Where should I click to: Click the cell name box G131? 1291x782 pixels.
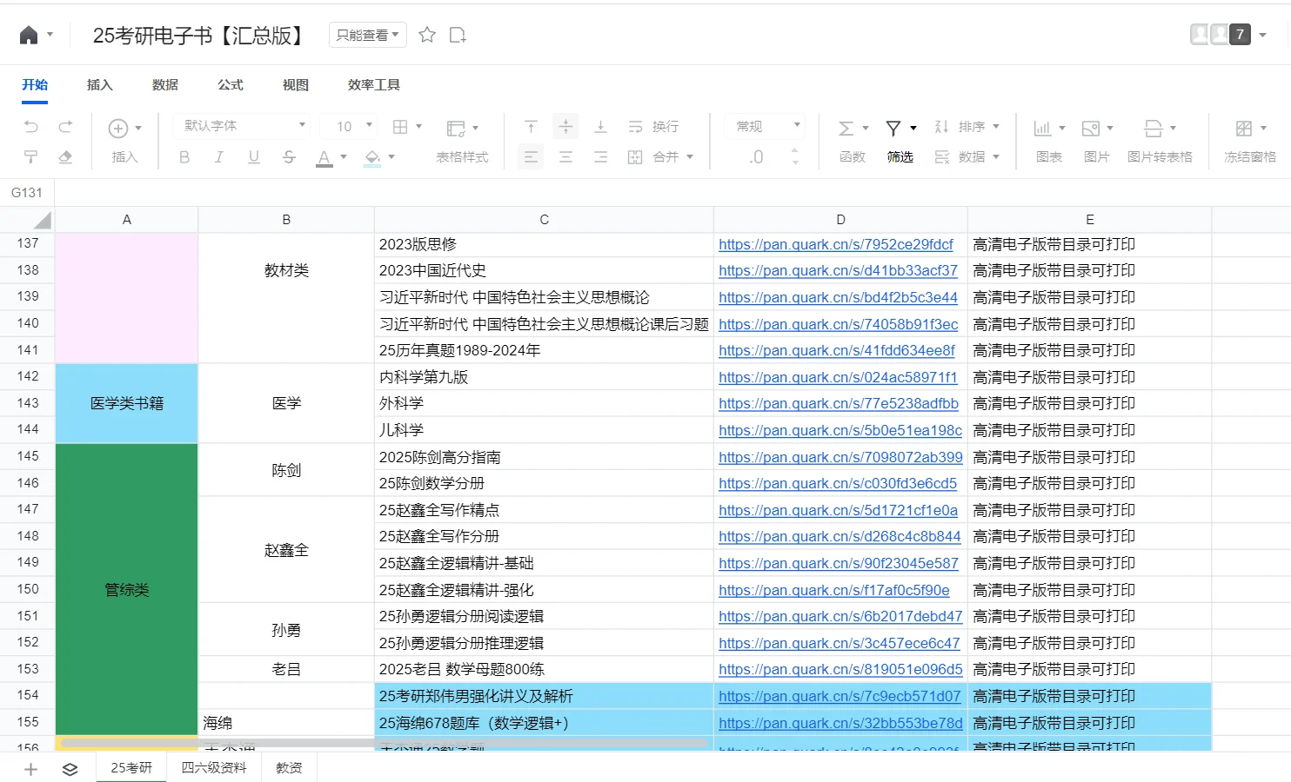coord(27,193)
